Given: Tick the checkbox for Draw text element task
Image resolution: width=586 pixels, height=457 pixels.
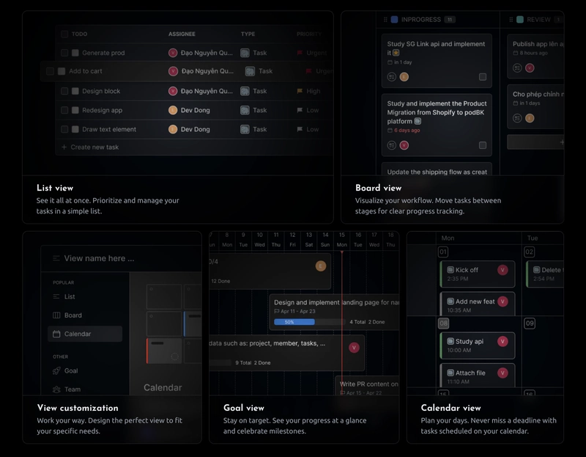Looking at the screenshot, I should pyautogui.click(x=64, y=129).
